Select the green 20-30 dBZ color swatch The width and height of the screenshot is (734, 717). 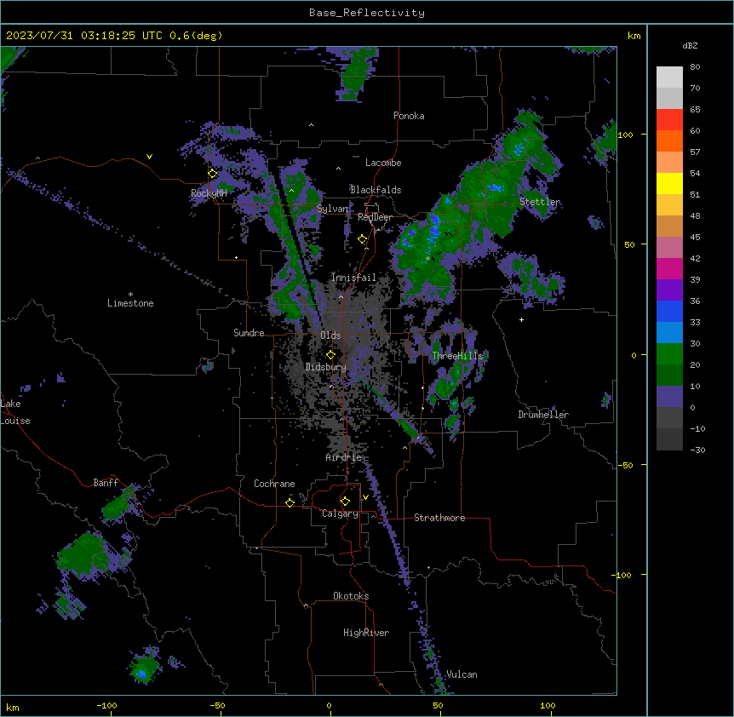point(669,354)
